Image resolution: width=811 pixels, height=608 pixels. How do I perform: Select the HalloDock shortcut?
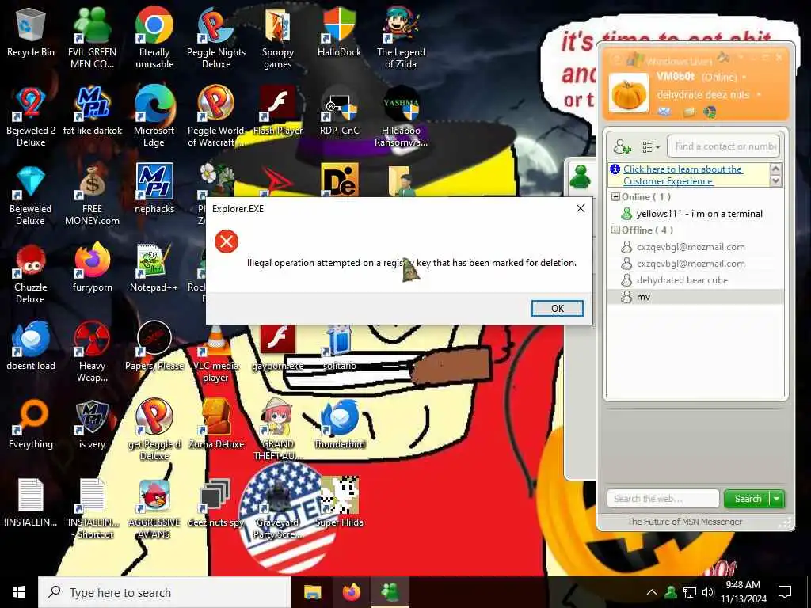tap(339, 32)
